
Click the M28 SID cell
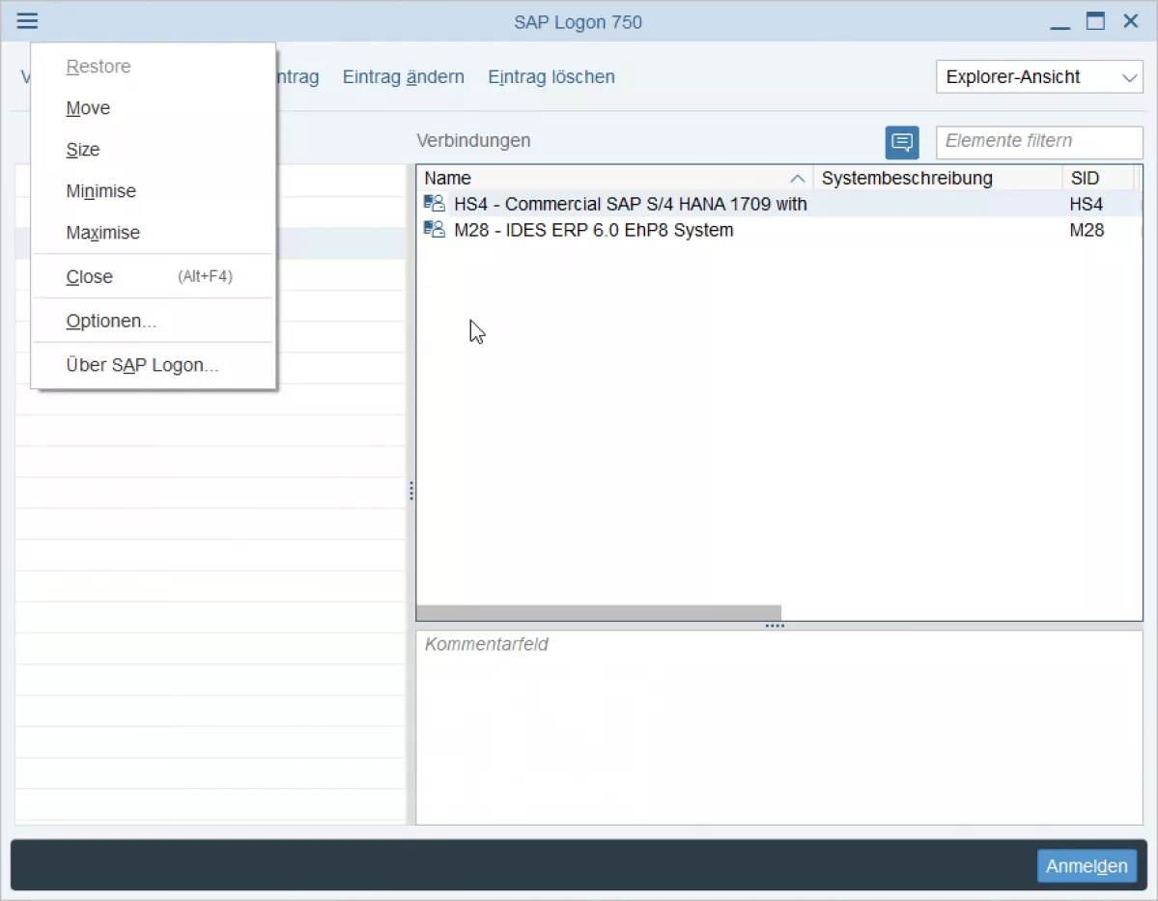(x=1087, y=230)
